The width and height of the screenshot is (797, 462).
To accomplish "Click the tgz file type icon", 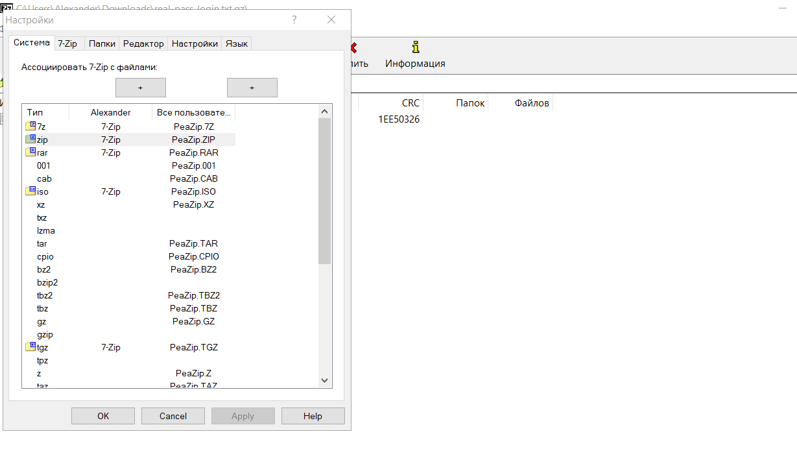I will [x=30, y=346].
